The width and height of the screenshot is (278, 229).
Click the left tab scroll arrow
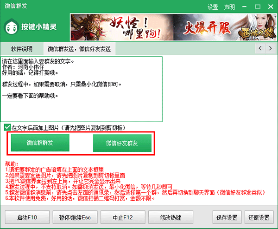point(260,48)
